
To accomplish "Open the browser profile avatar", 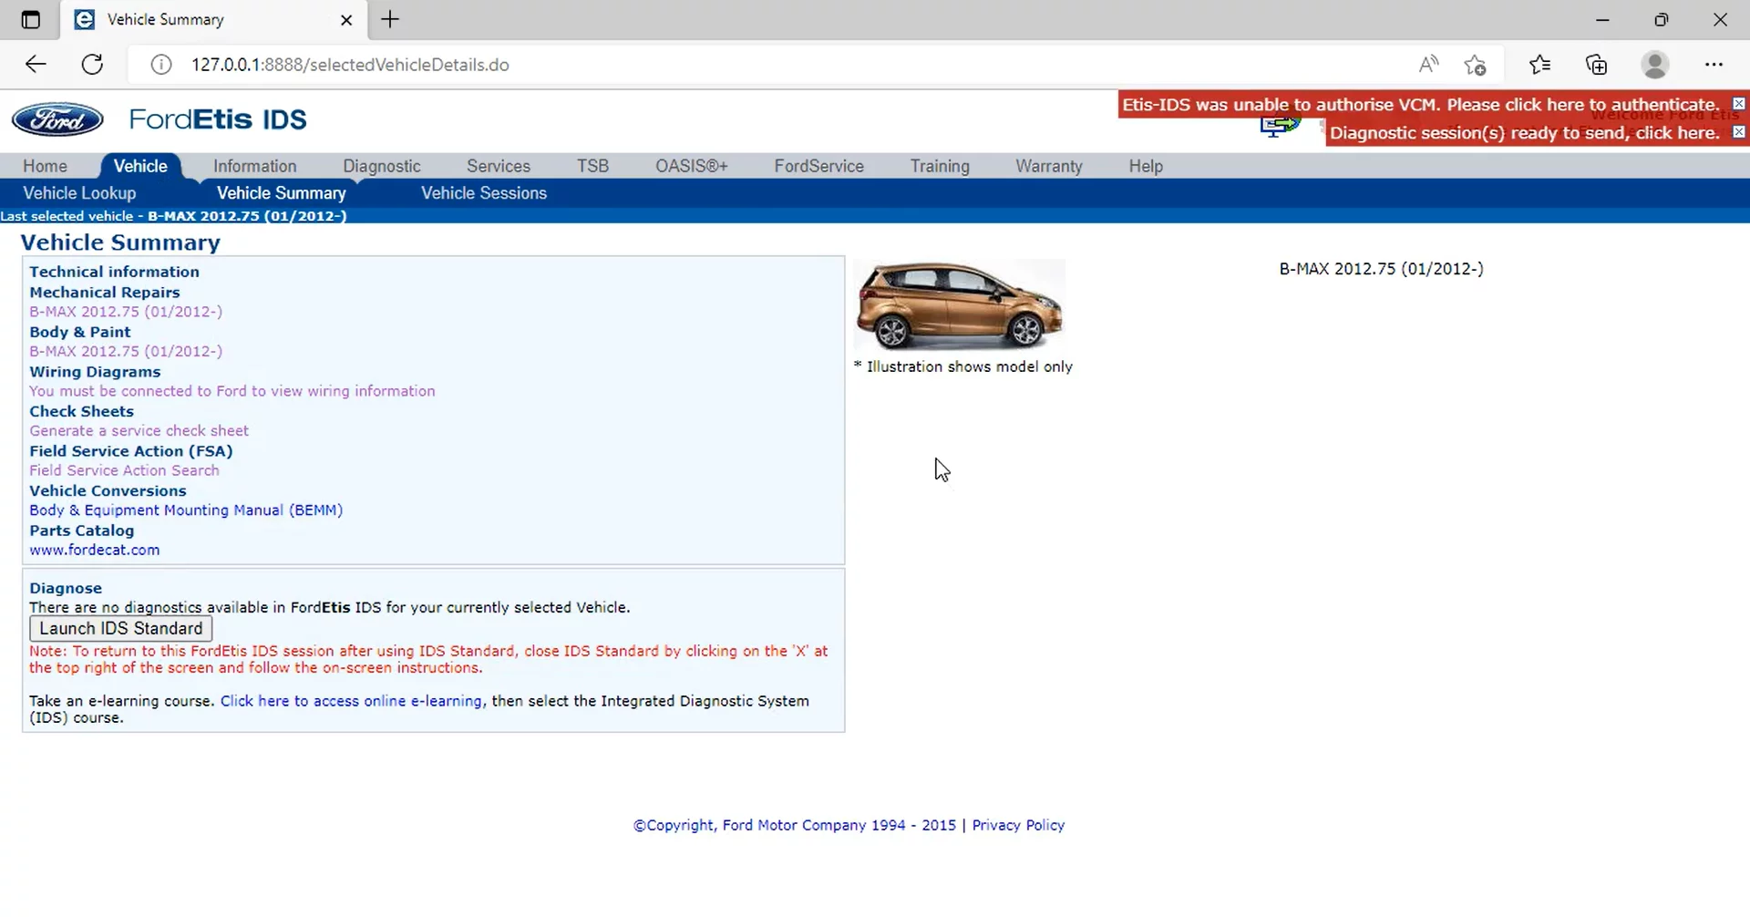I will pos(1654,65).
